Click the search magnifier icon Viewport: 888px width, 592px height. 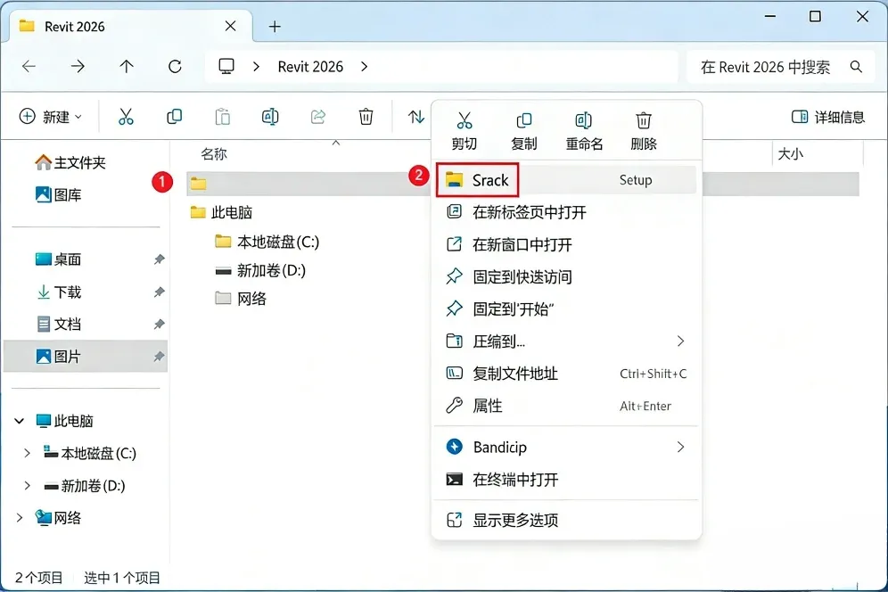coord(856,67)
